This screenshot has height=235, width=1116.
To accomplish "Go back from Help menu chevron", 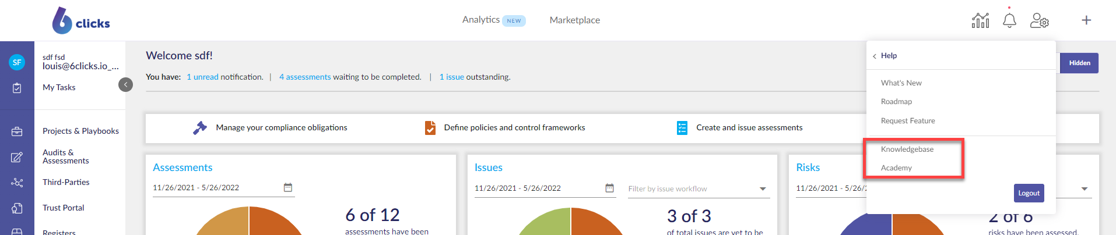I will (875, 56).
